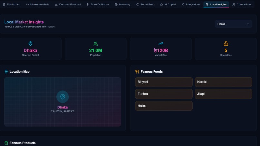
Task: Switch to Social Buzz tab
Action: [x=145, y=5]
